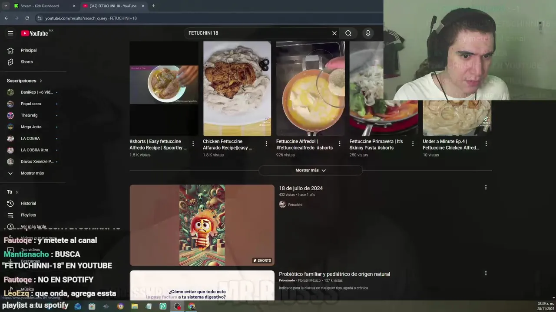Open Easy fettuccine Alfredo Recipe short thumbnail
556x312 pixels.
point(164,88)
